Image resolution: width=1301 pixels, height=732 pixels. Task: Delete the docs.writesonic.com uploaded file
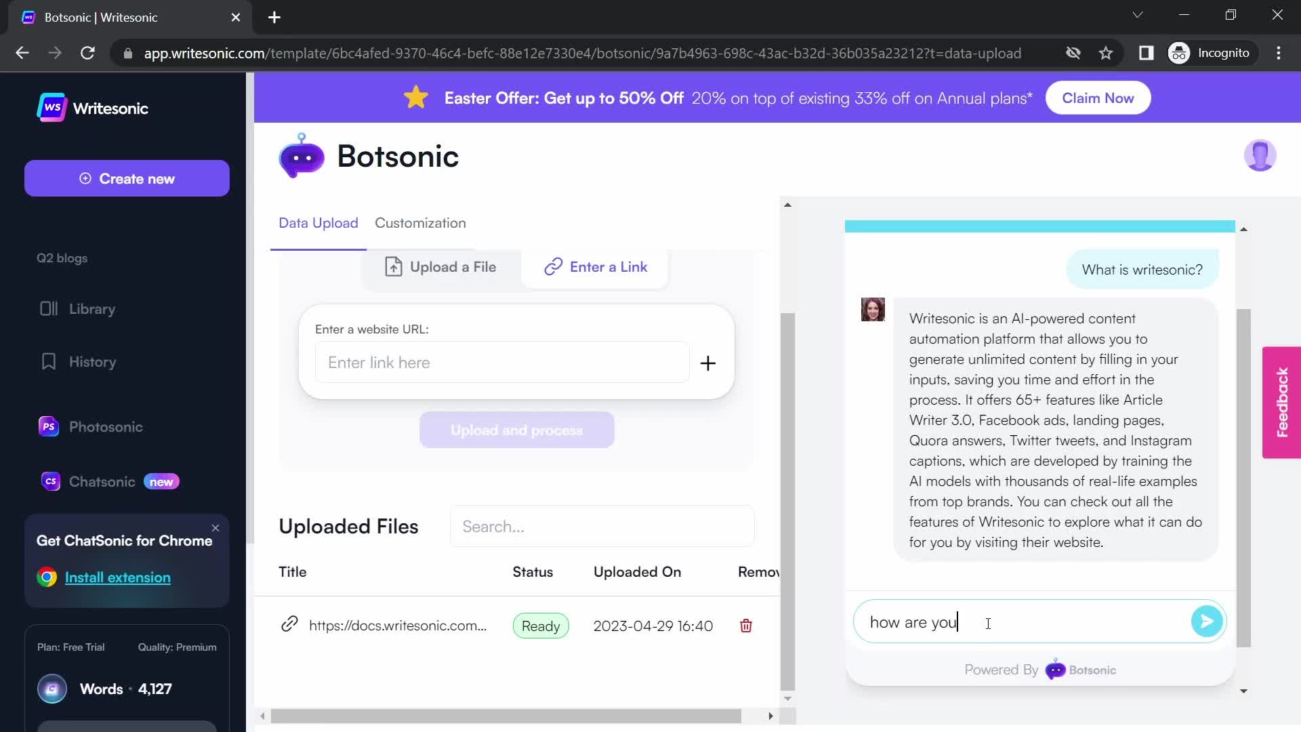click(746, 626)
